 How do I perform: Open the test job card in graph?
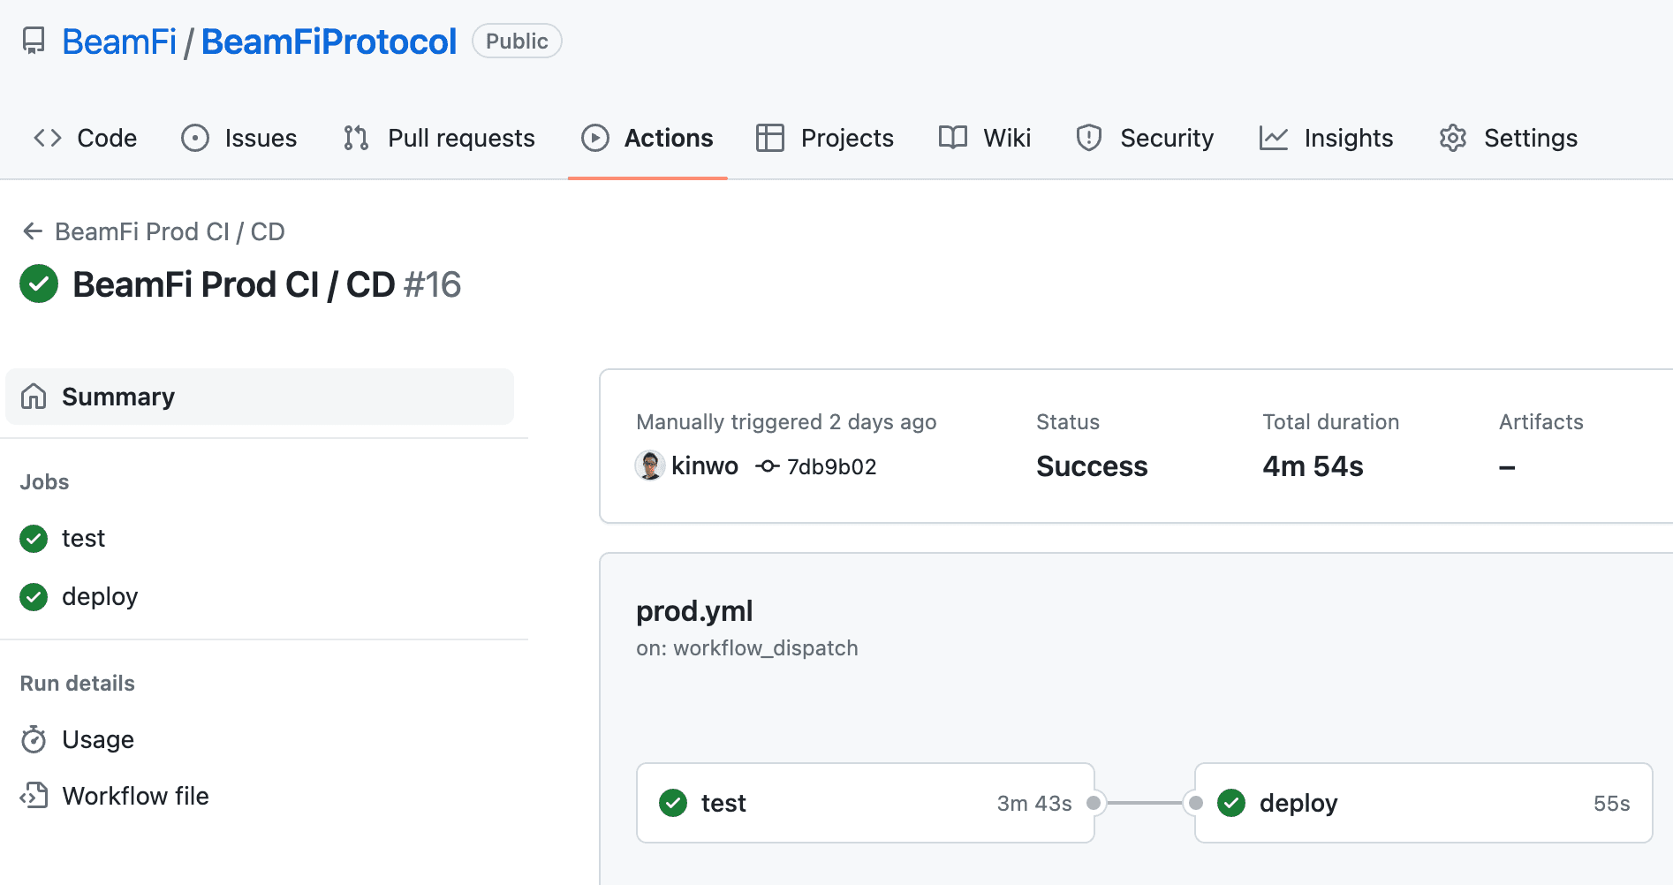[866, 803]
